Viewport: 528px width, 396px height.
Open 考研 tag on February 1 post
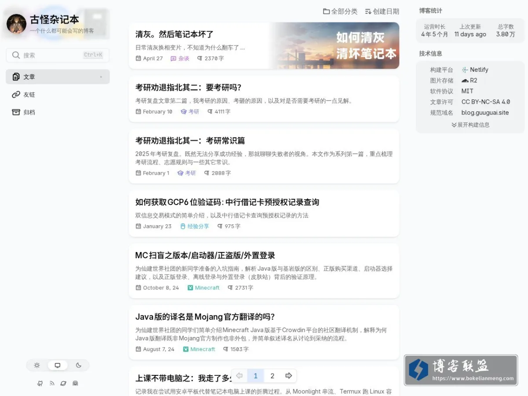187,173
